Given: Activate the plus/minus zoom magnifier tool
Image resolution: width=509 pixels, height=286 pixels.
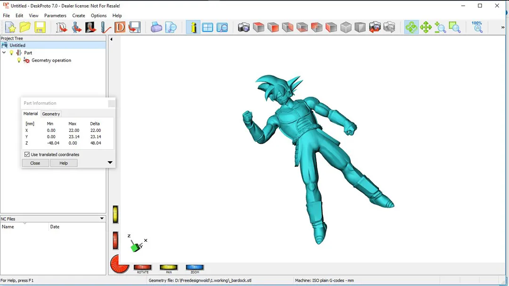Looking at the screenshot, I should (x=440, y=27).
